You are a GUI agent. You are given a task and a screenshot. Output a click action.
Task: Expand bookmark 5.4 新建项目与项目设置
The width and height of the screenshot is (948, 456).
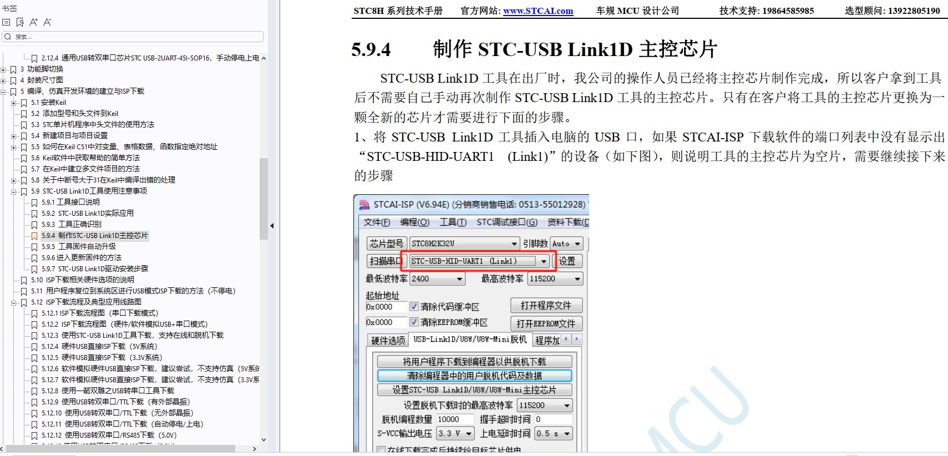click(x=14, y=136)
